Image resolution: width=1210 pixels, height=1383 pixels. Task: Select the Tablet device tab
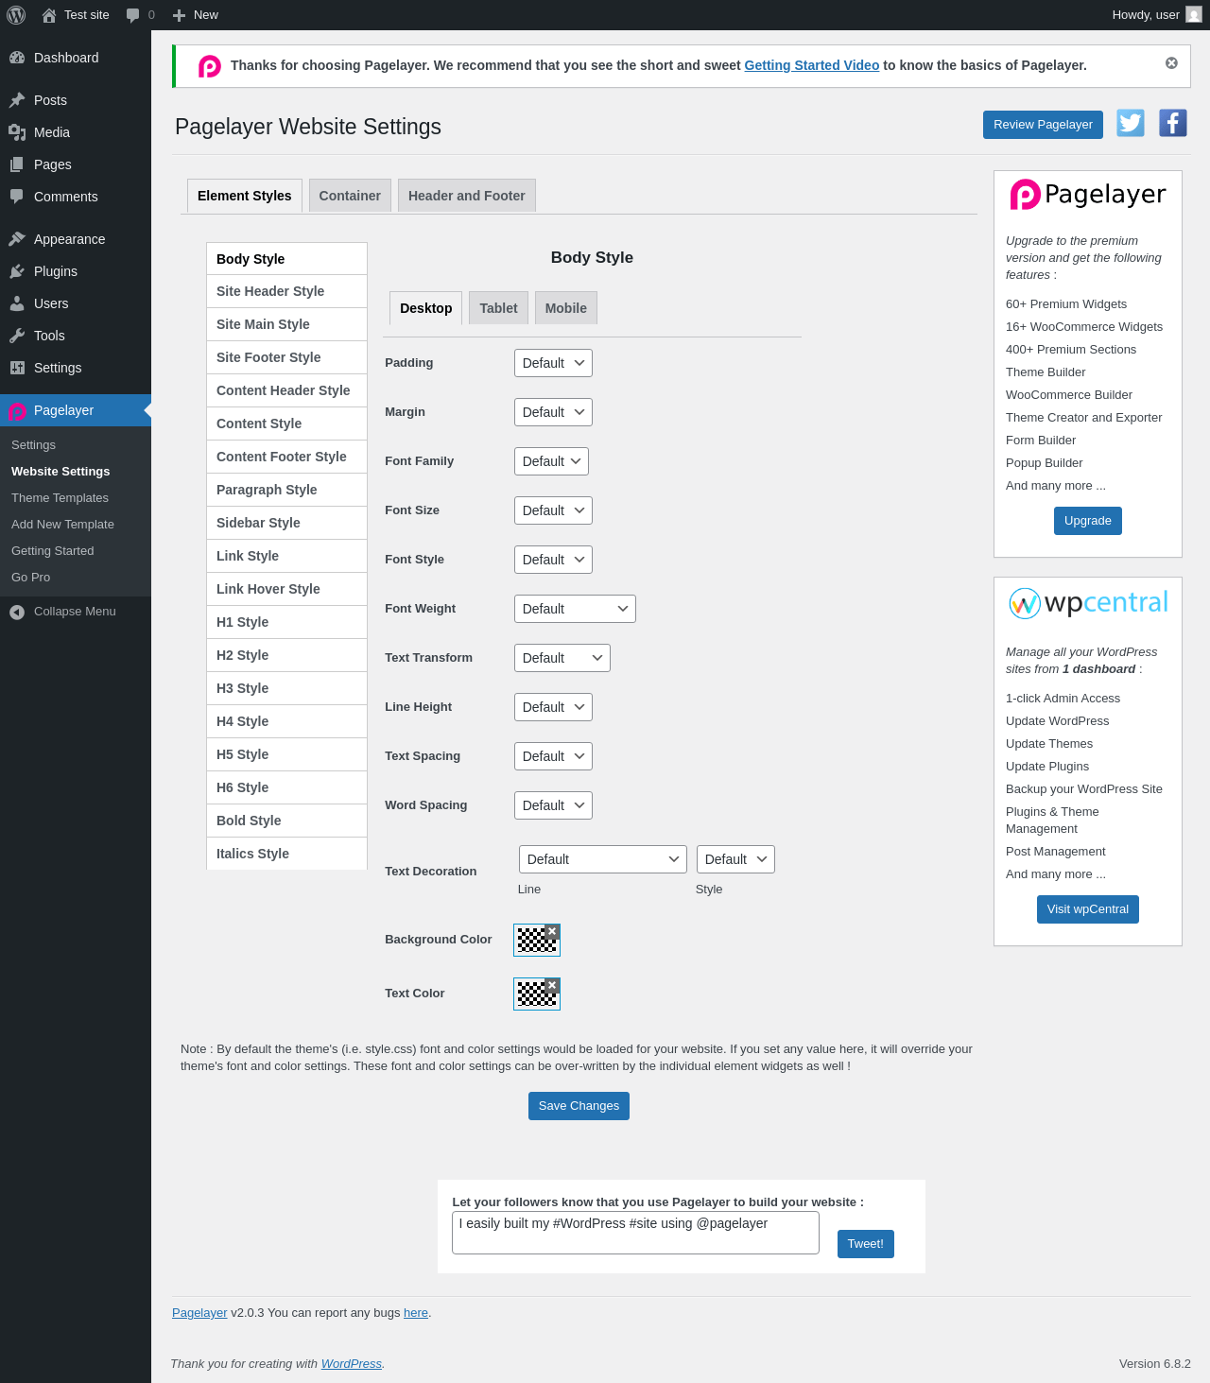click(498, 308)
